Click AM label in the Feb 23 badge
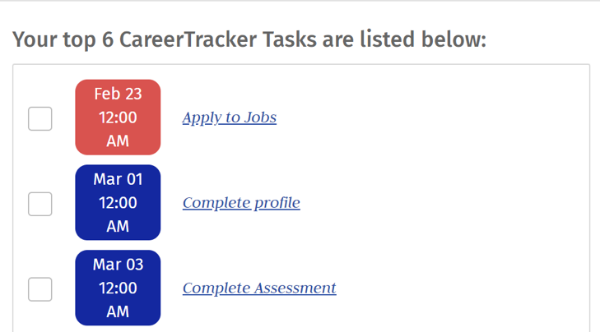 click(x=118, y=141)
